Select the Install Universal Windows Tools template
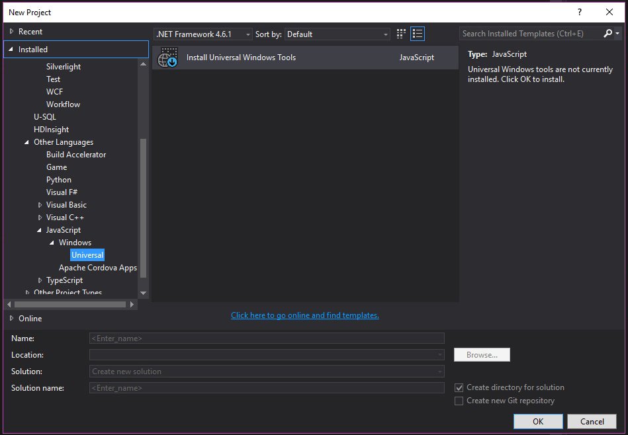Image resolution: width=628 pixels, height=435 pixels. [x=305, y=58]
